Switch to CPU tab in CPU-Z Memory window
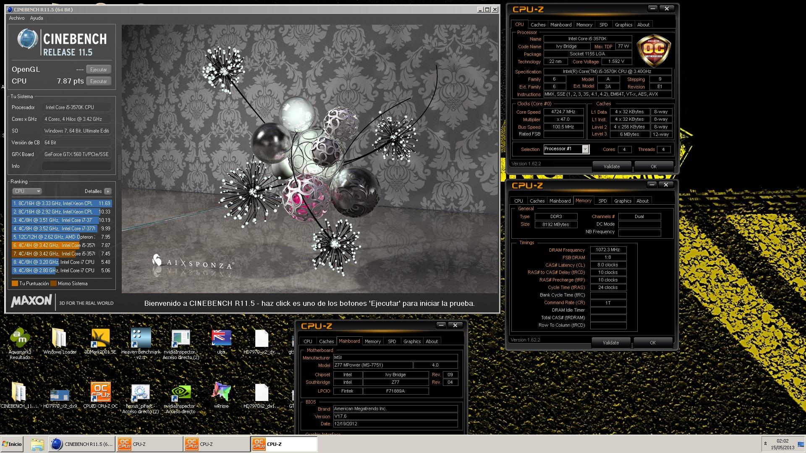The image size is (806, 453). pyautogui.click(x=518, y=201)
